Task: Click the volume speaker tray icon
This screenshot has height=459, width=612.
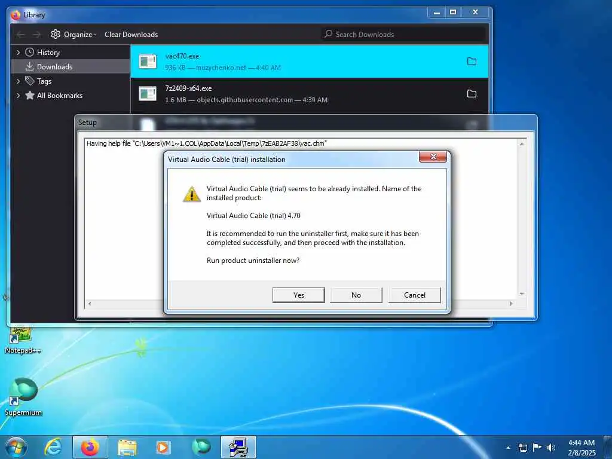Action: pyautogui.click(x=551, y=448)
